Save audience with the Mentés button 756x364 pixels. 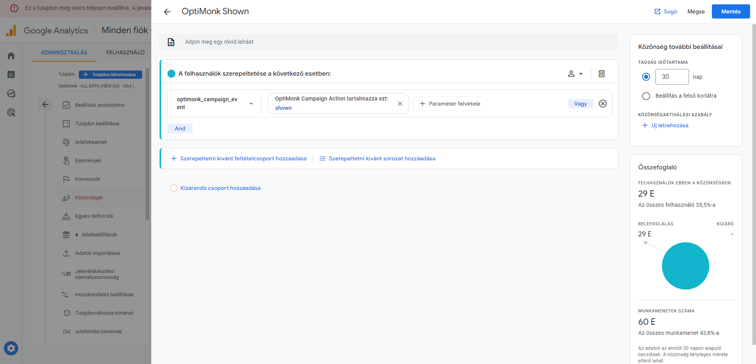(x=730, y=11)
